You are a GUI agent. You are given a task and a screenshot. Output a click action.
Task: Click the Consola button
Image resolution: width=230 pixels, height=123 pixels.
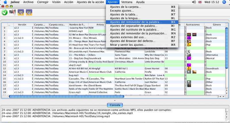[115, 105]
